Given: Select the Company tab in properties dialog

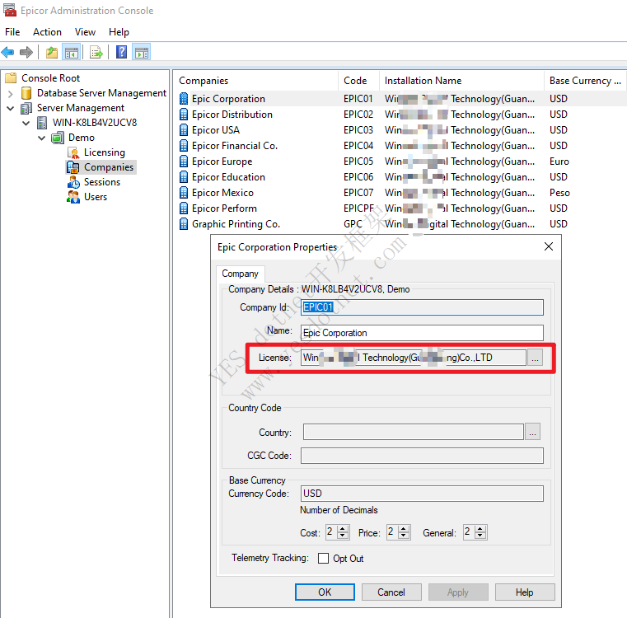Looking at the screenshot, I should click(240, 274).
